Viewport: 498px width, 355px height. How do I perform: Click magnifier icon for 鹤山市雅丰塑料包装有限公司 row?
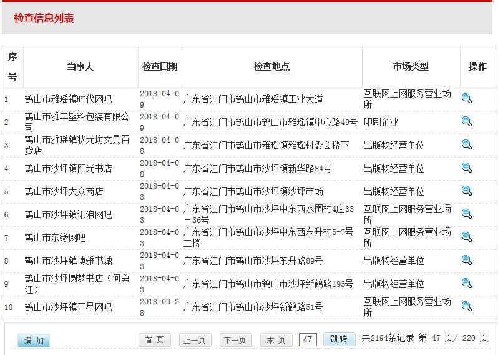pyautogui.click(x=466, y=121)
